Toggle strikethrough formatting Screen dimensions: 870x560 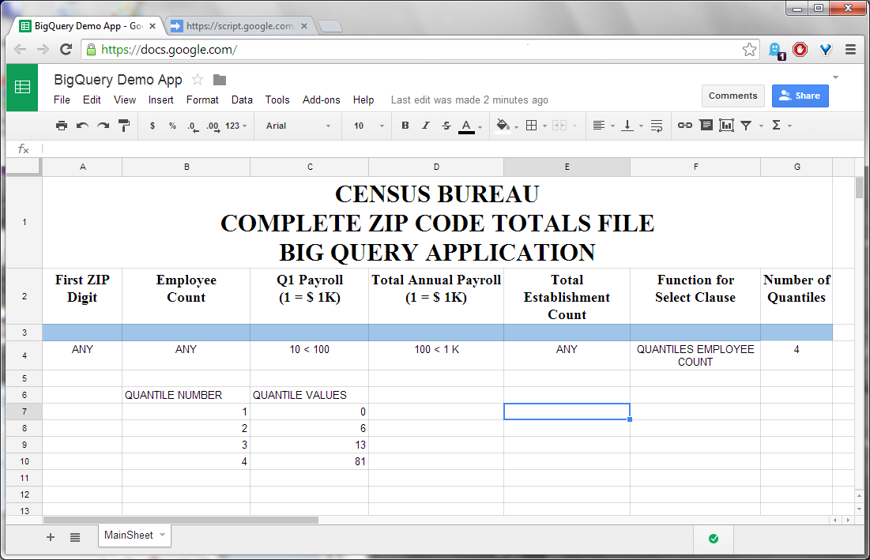click(x=446, y=126)
